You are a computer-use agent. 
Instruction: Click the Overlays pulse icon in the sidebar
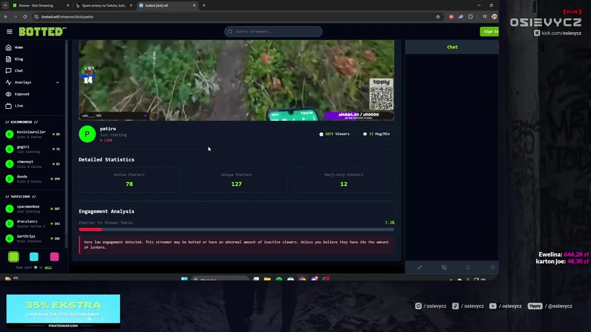[x=8, y=82]
